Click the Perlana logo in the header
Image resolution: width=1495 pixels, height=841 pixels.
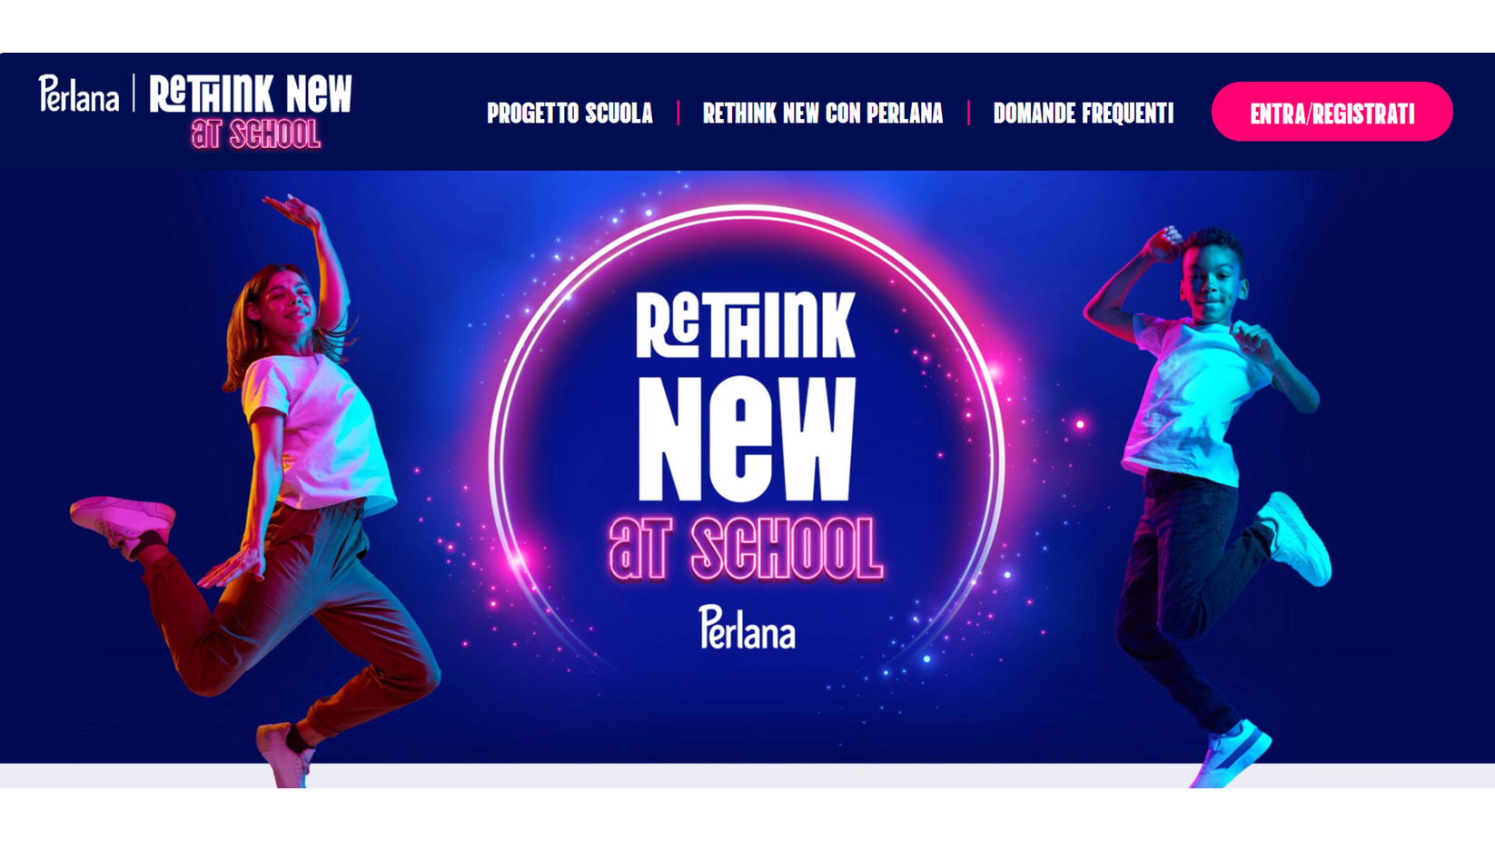click(x=79, y=94)
